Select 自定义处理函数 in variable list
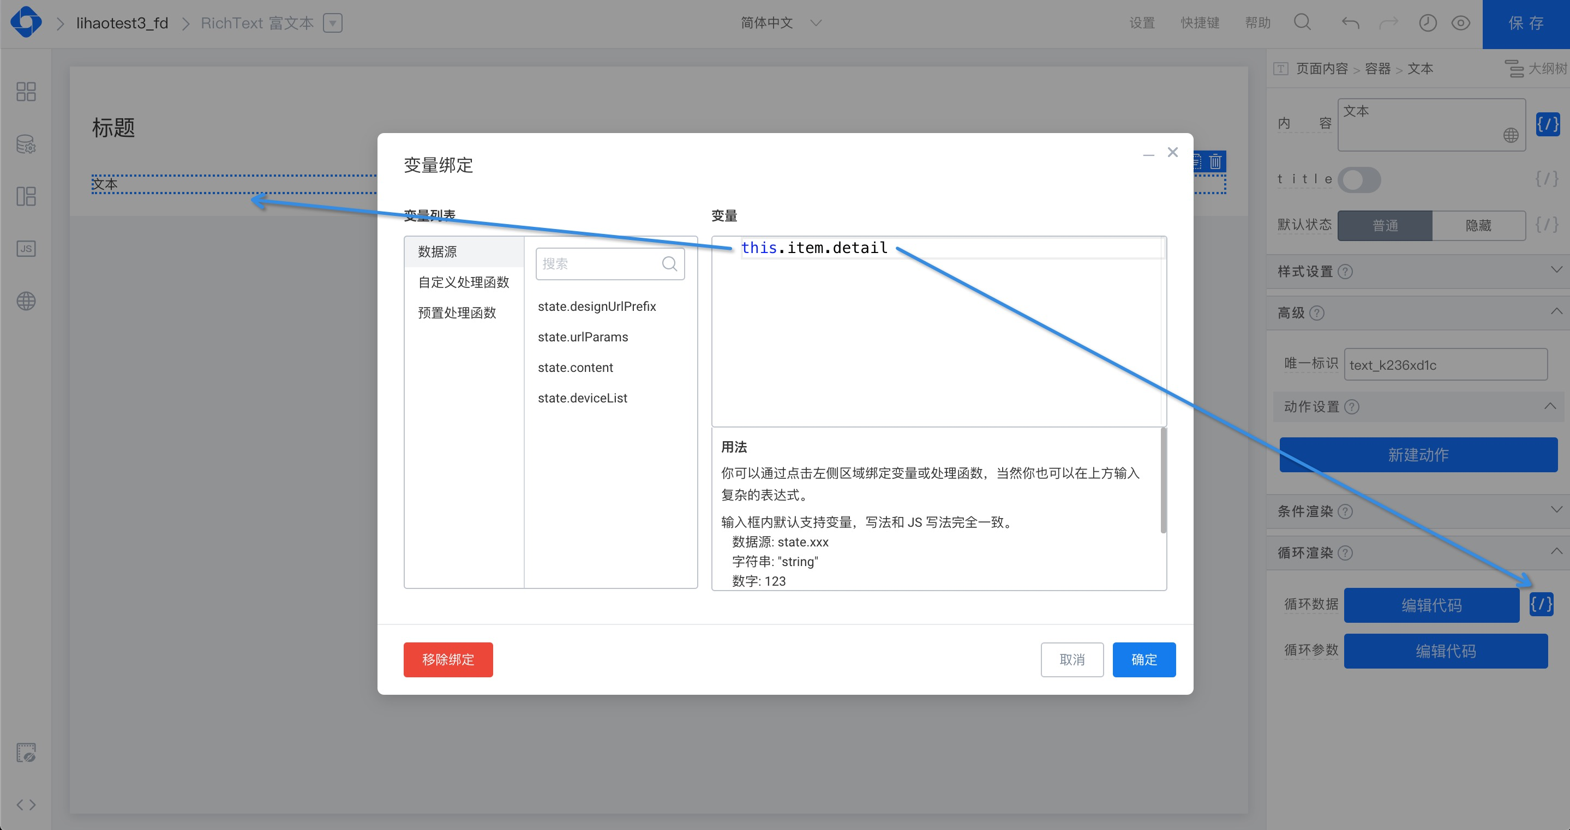Viewport: 1570px width, 830px height. 463,282
